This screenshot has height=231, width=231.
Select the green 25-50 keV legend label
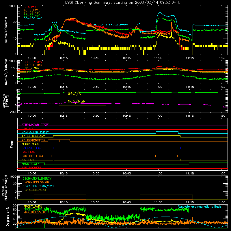[31, 16]
